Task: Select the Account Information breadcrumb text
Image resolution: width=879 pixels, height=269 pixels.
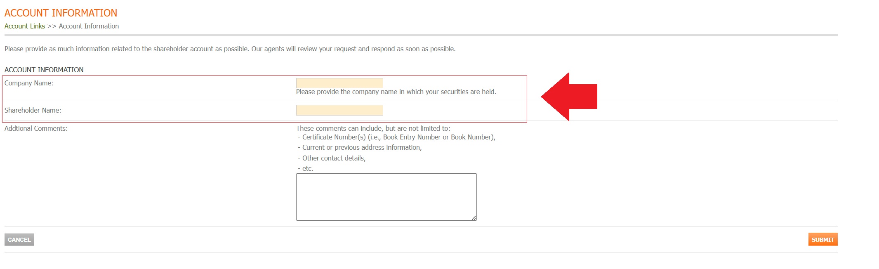Action: (89, 26)
